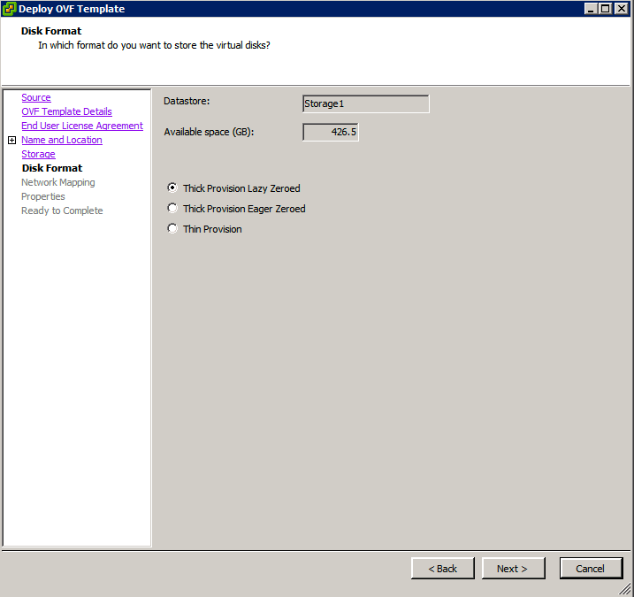Close the Deploy OVF Template window

(x=621, y=9)
